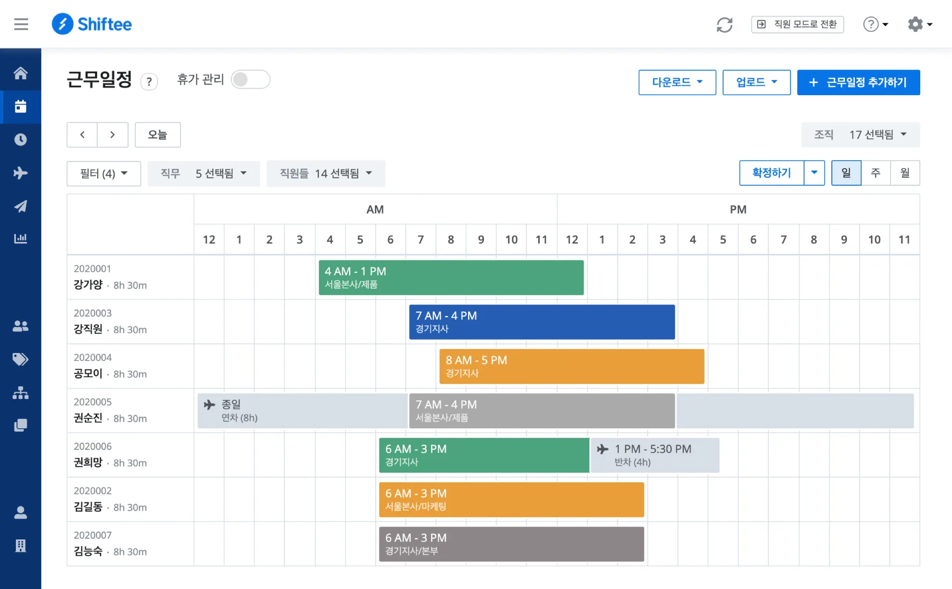Select 강직원's blue 7 AM - 4 PM shift
952x589 pixels.
click(541, 322)
